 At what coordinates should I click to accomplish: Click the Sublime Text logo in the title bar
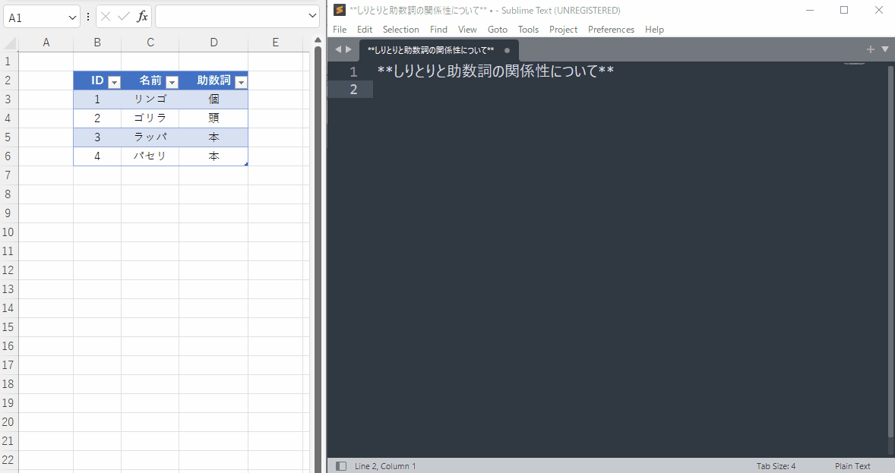pyautogui.click(x=340, y=11)
